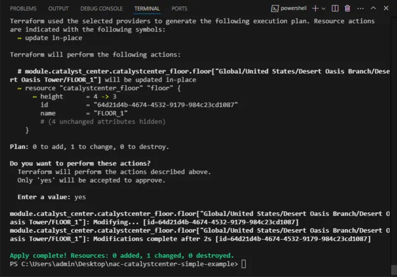Expand the launch profile dropdown chevron
This screenshot has height=277, width=397.
coord(324,8)
